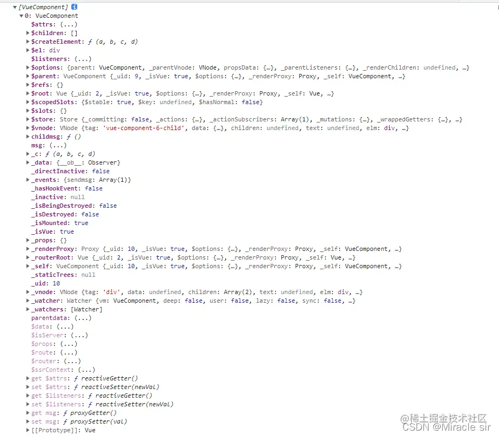Expand the $refs object

[28, 85]
